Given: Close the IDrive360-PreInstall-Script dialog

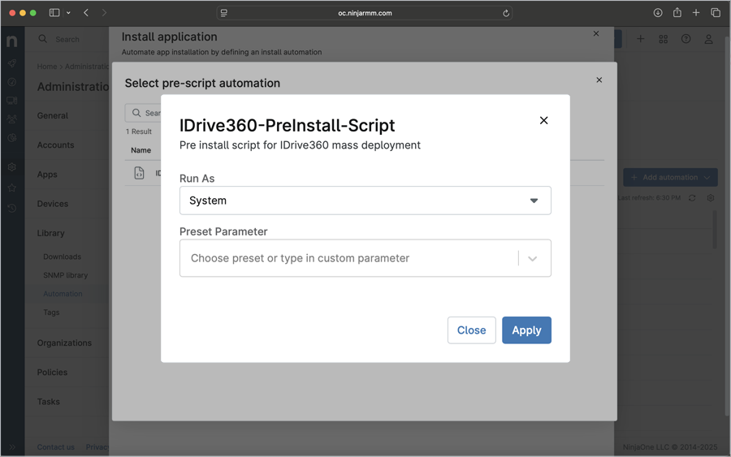Looking at the screenshot, I should (543, 121).
